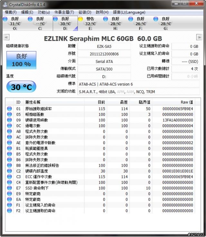Select disk G: status tab
This screenshot has height=237, width=206.
166,24
